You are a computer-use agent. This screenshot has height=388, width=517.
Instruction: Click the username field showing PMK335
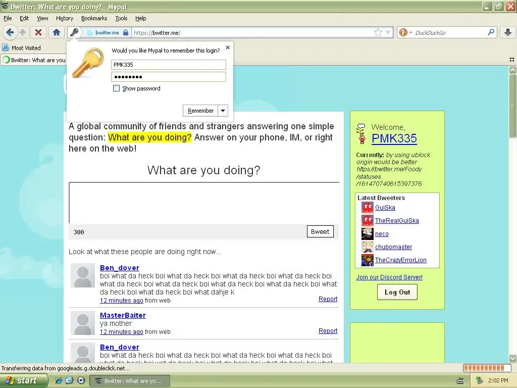pos(169,65)
